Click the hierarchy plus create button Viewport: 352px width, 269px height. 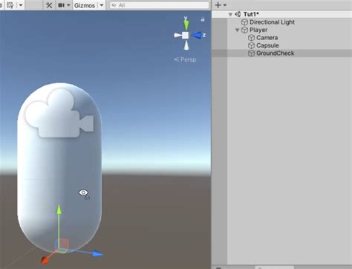pyautogui.click(x=218, y=5)
